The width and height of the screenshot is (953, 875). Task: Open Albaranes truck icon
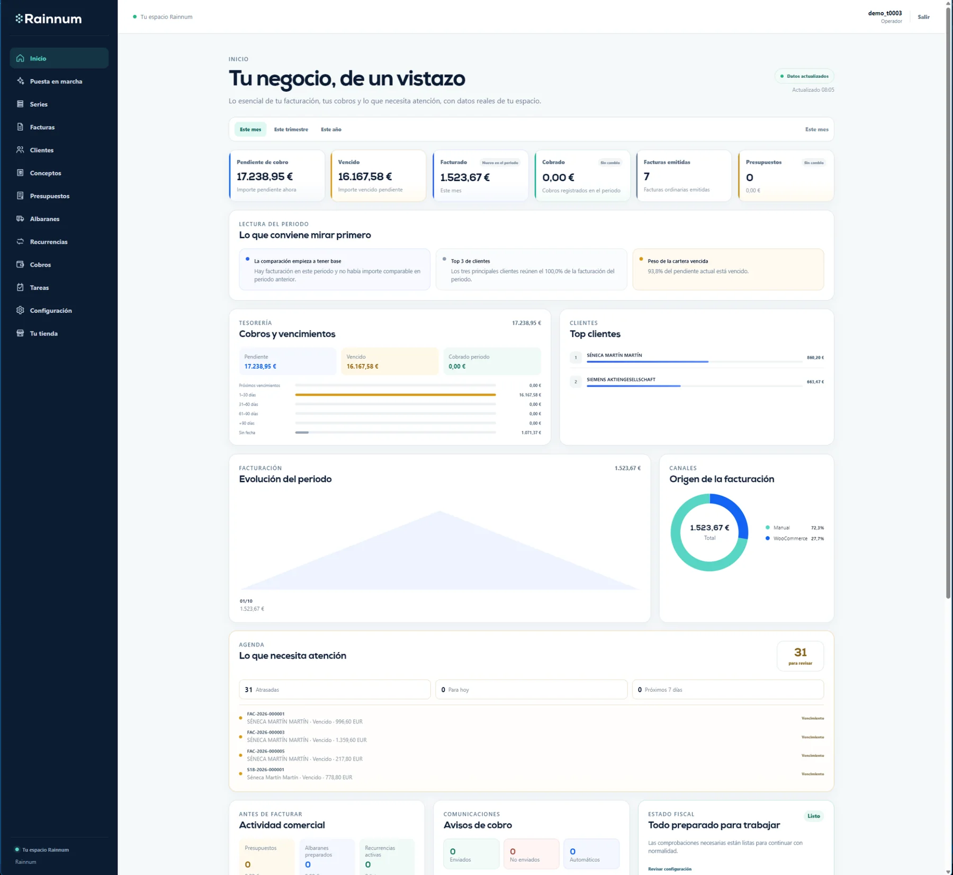(x=20, y=219)
